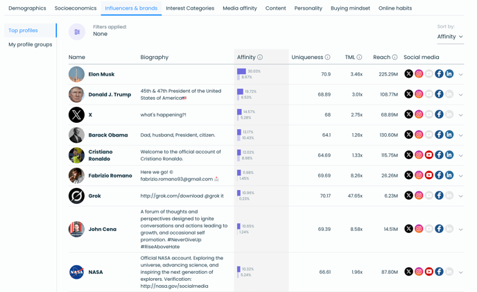Click Elon Musk's X social icon
The width and height of the screenshot is (477, 292).
coord(408,74)
